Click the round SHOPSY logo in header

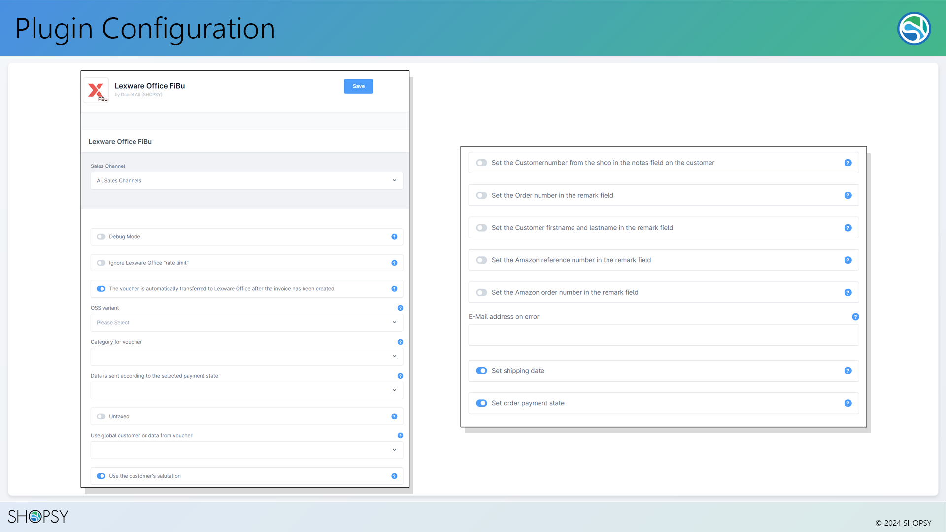click(x=914, y=29)
